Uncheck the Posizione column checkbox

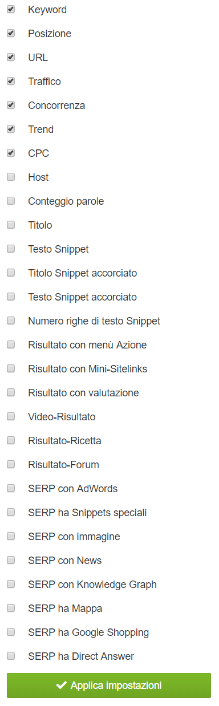[11, 33]
